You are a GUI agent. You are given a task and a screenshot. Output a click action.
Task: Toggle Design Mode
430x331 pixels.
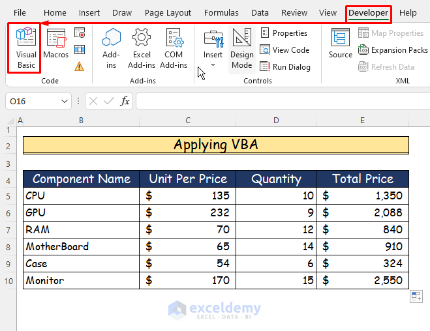242,49
